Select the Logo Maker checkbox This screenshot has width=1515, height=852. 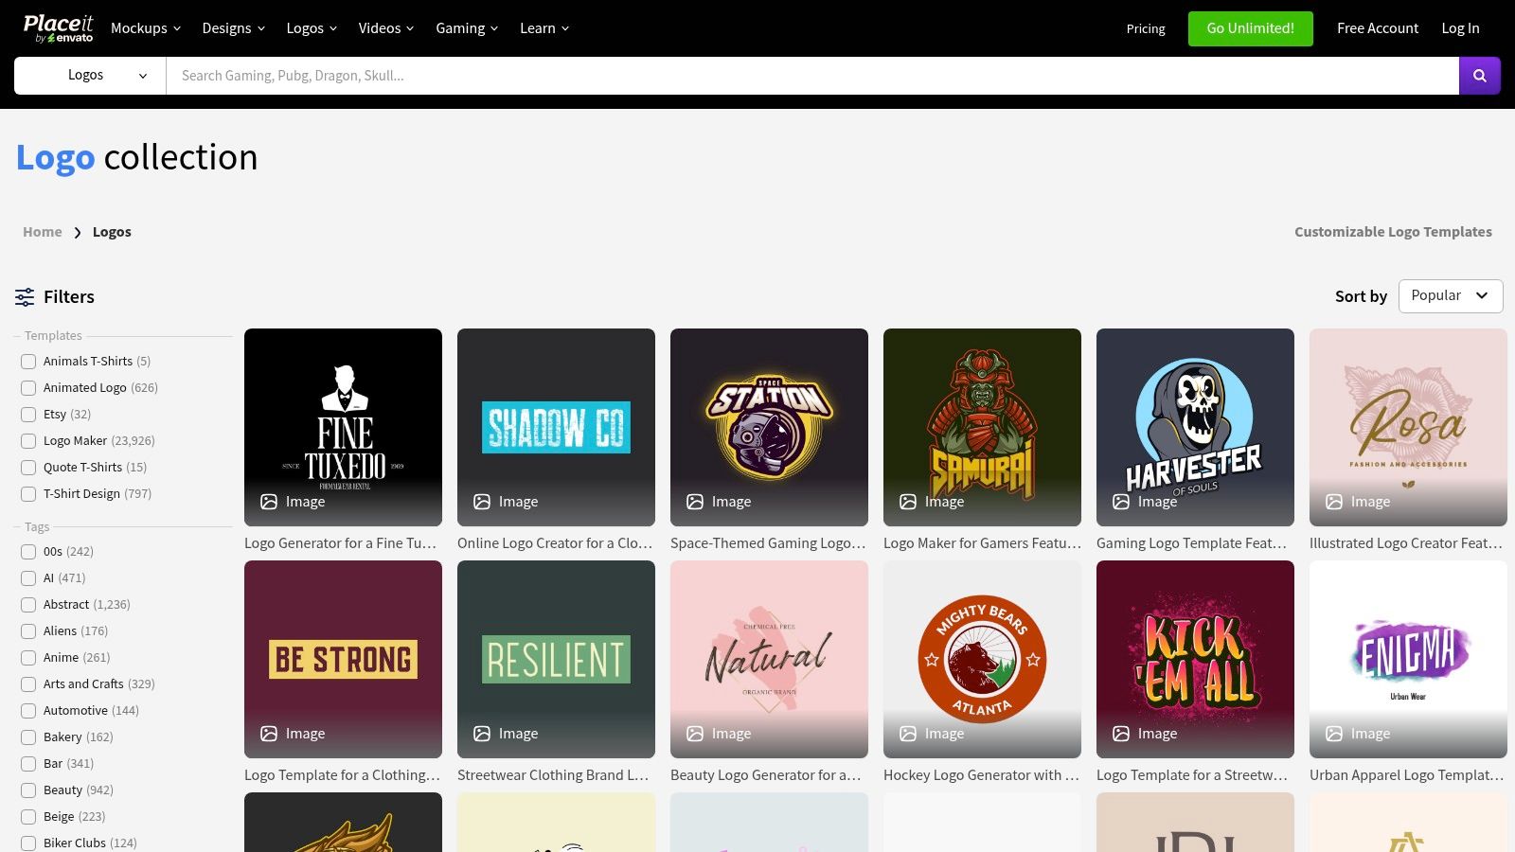click(x=28, y=441)
